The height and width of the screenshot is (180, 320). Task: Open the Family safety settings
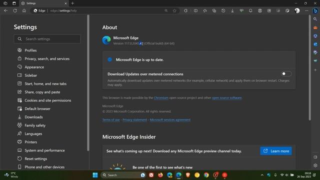click(x=35, y=125)
